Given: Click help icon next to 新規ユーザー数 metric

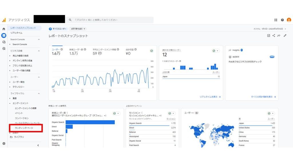Looking at the screenshot, I should pos(85,50).
